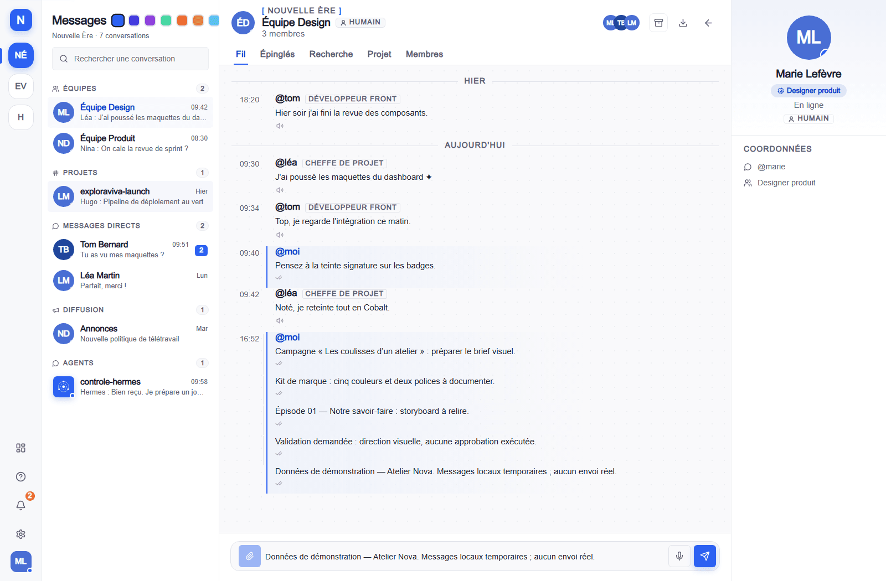Viewport: 886px width, 581px height.
Task: Switch to the EV workspace
Action: pyautogui.click(x=20, y=86)
